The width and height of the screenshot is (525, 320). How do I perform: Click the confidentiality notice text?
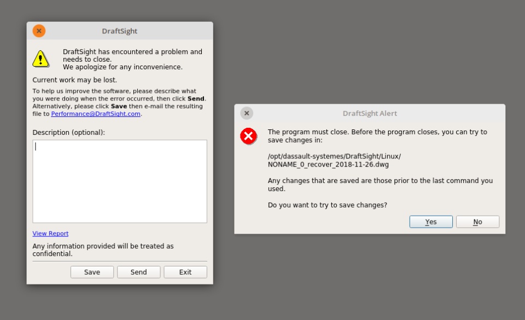point(103,250)
